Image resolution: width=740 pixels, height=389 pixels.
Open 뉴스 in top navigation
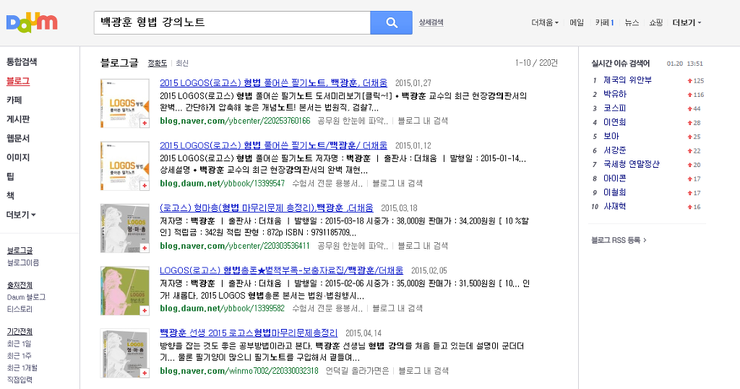pos(632,22)
